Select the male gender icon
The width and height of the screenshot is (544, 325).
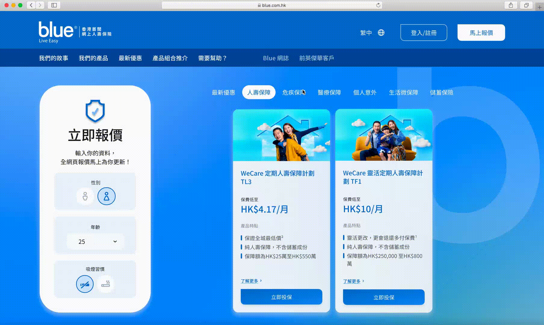tap(85, 196)
